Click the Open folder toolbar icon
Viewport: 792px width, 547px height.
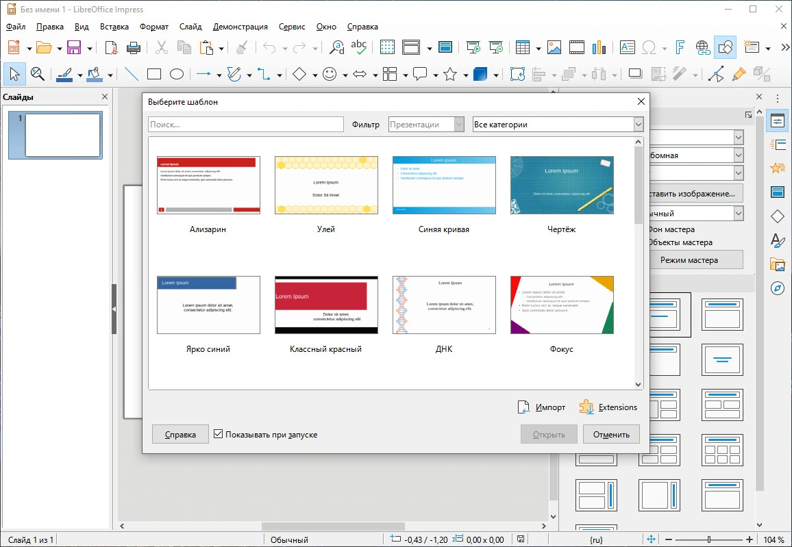(44, 47)
